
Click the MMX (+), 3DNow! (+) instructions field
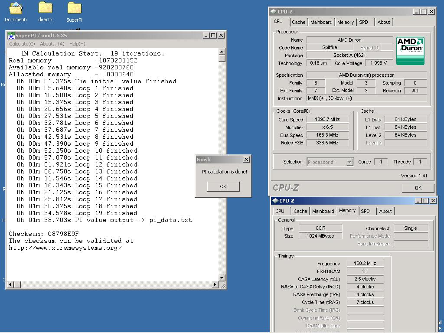pyautogui.click(x=367, y=98)
